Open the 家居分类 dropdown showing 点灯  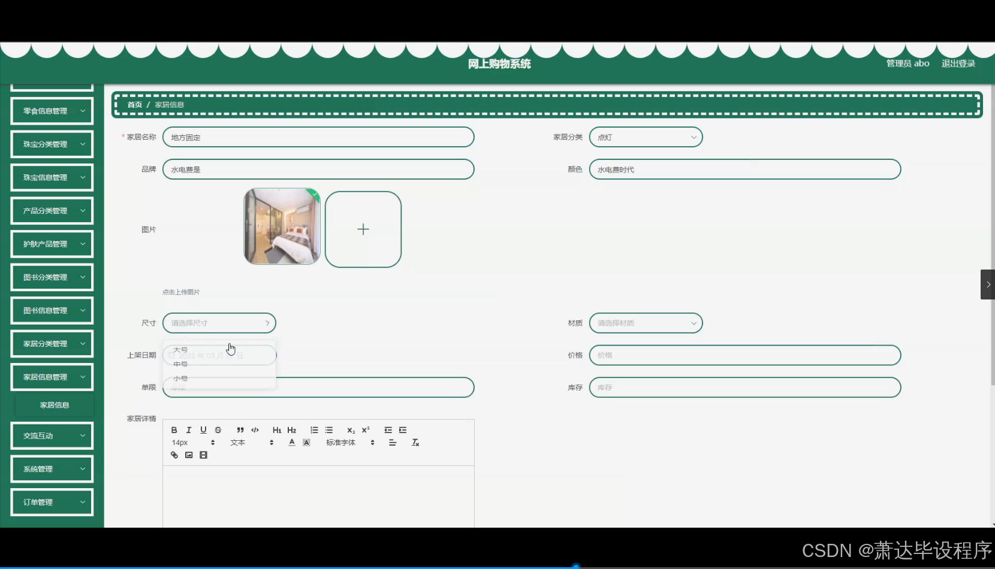coord(646,137)
